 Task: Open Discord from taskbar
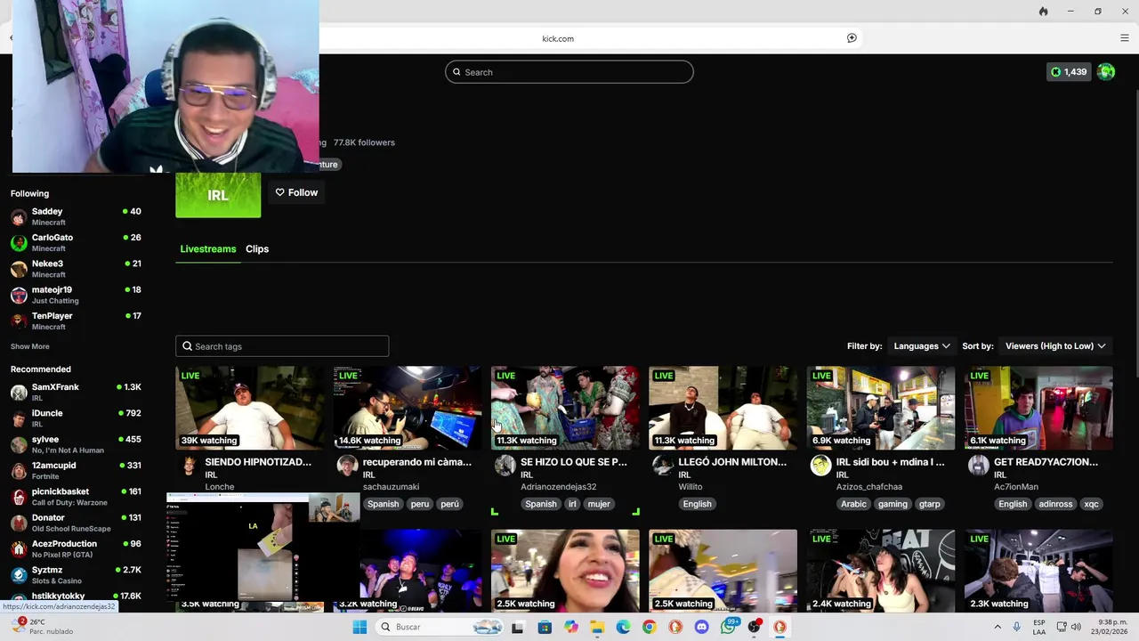click(701, 627)
